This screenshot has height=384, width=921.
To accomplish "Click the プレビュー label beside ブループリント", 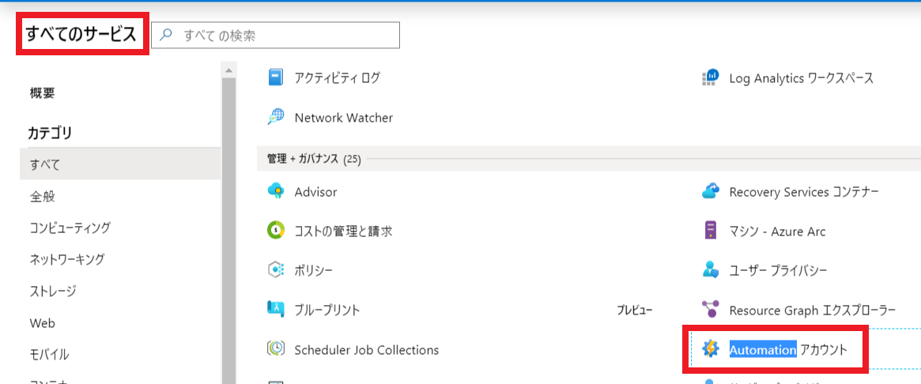I will click(634, 310).
